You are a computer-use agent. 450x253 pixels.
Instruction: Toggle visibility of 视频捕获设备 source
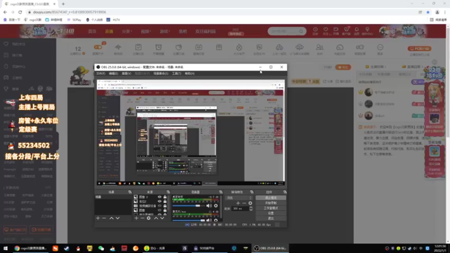(x=160, y=206)
